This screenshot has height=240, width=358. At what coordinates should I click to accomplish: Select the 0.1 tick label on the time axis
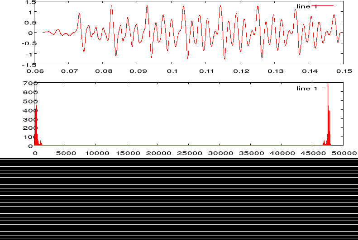click(x=172, y=71)
